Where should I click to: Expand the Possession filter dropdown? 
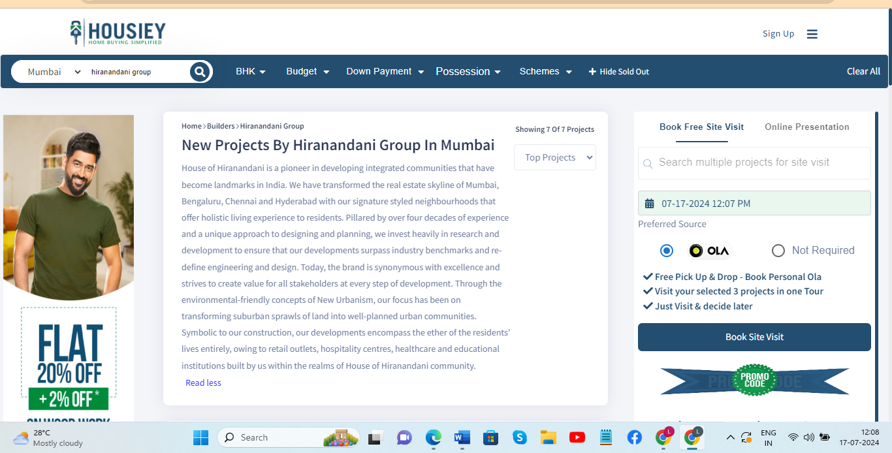click(x=468, y=72)
